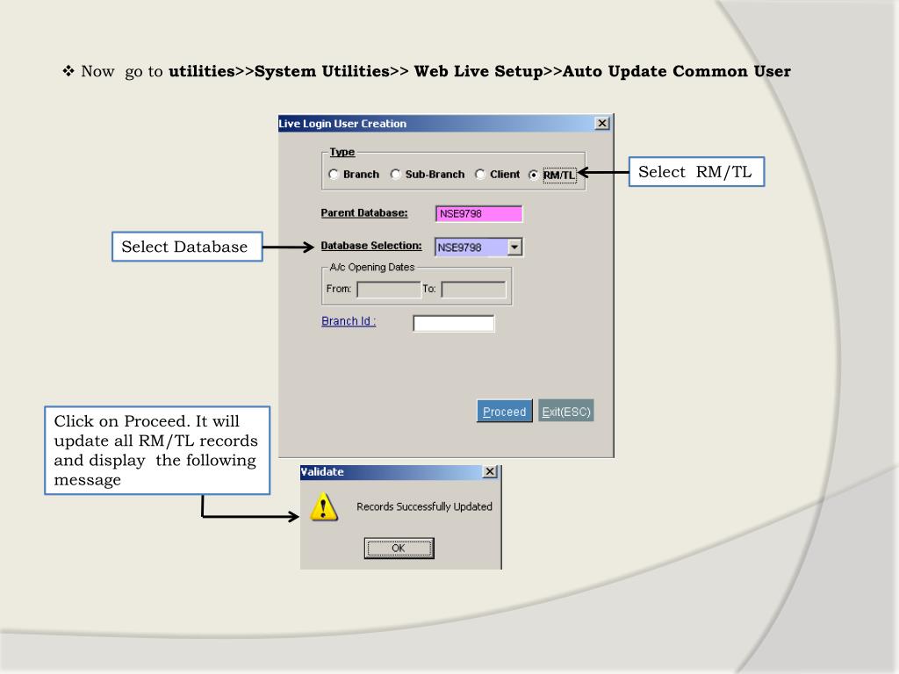Click the A/c Opening From date field
Screen dimensions: 899x674
[x=388, y=290]
